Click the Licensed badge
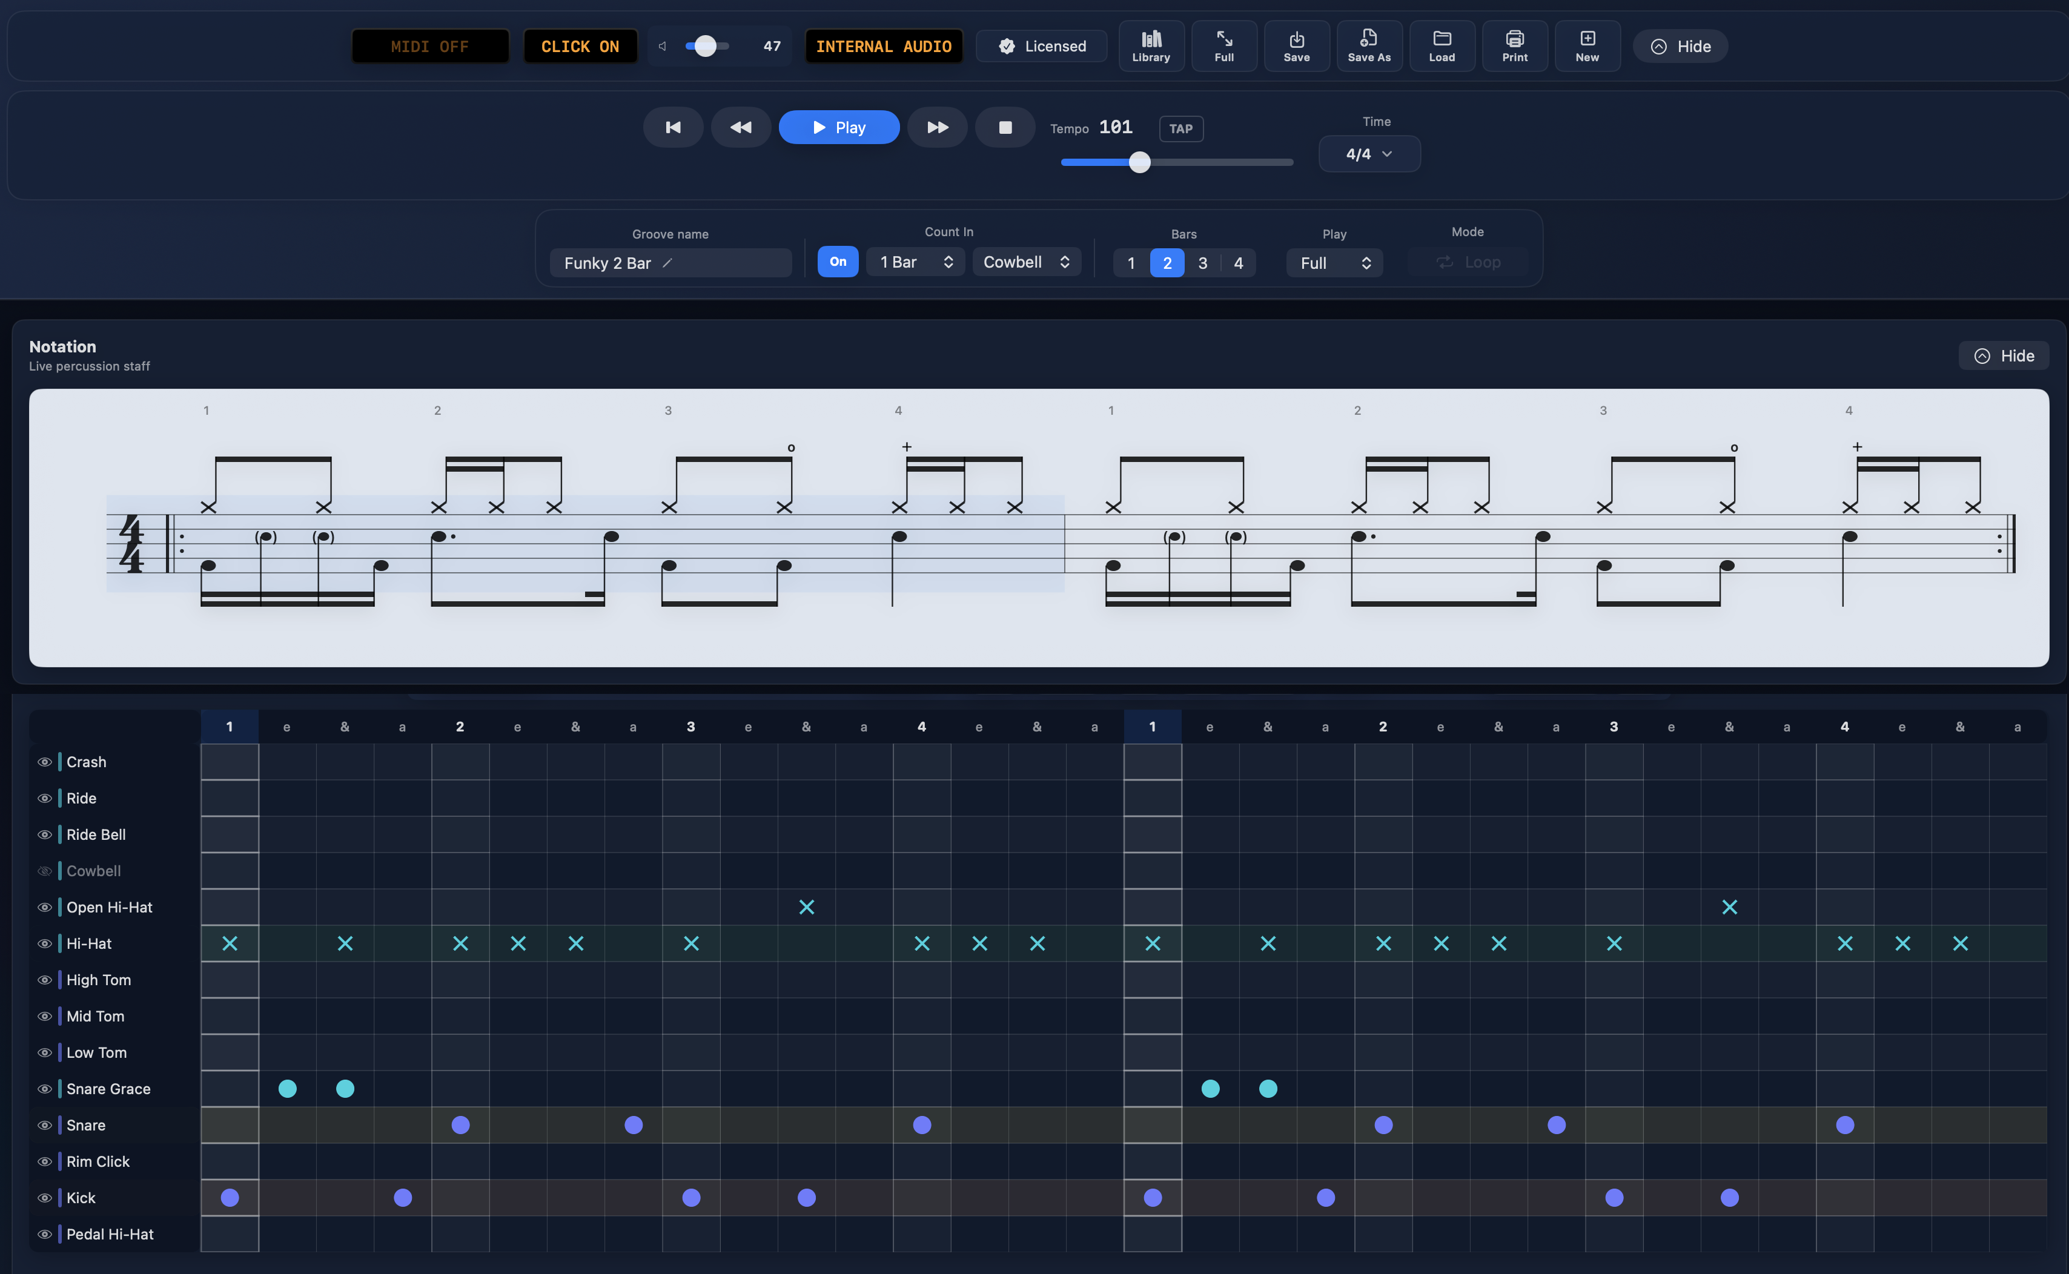This screenshot has width=2069, height=1274. click(1042, 47)
